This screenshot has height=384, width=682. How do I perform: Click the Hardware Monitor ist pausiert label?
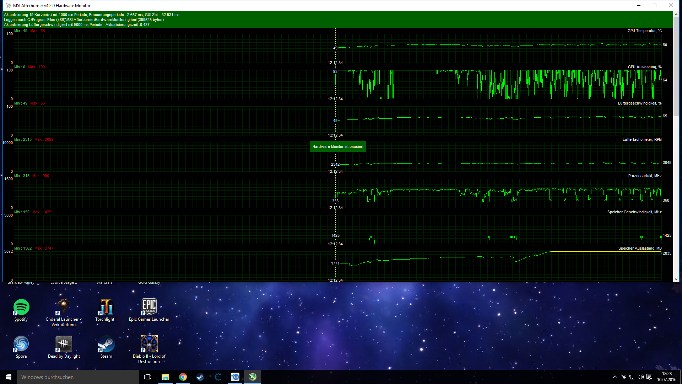pyautogui.click(x=338, y=146)
